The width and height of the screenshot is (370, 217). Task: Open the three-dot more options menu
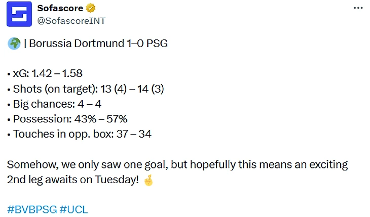[x=358, y=9]
